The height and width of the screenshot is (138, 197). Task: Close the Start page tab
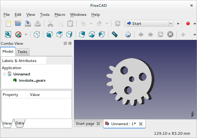pyautogui.click(x=98, y=124)
